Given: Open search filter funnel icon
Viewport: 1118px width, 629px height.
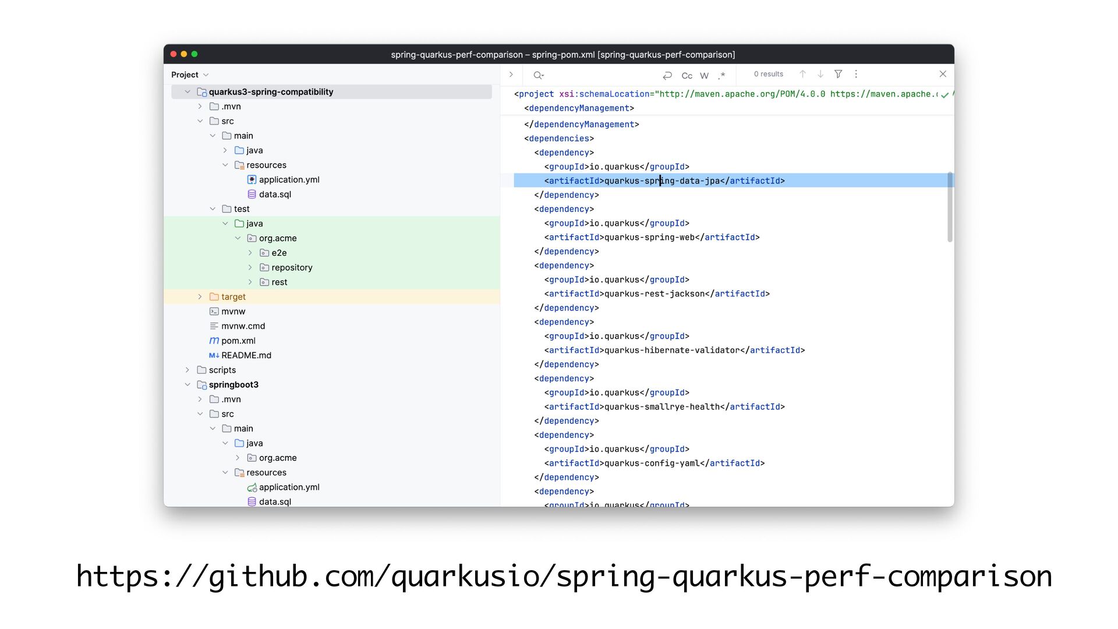Looking at the screenshot, I should tap(838, 74).
